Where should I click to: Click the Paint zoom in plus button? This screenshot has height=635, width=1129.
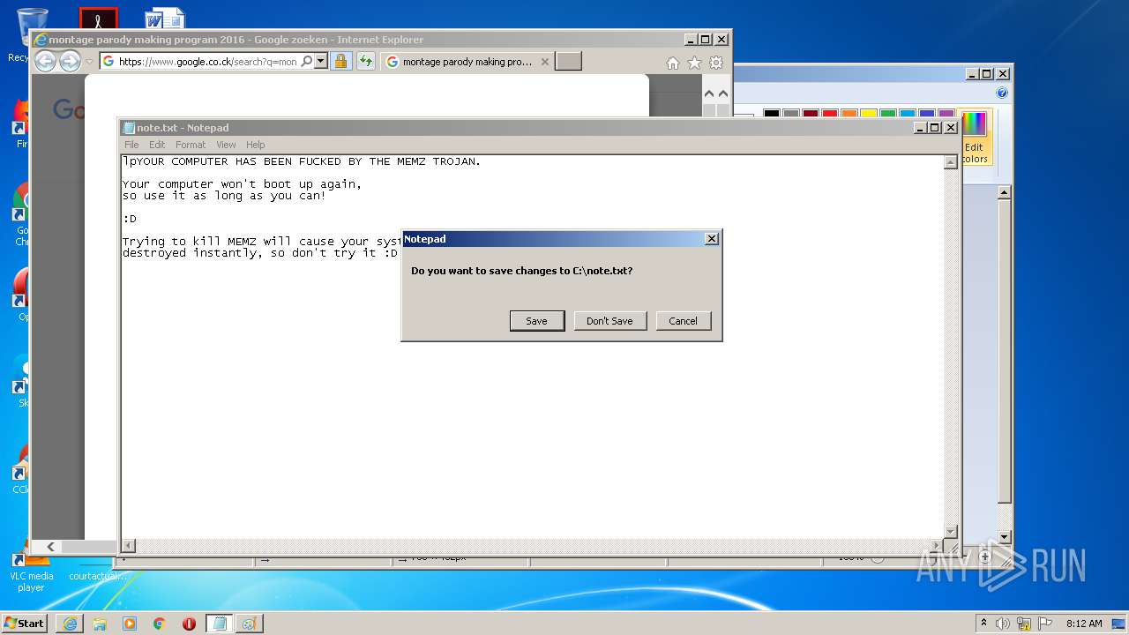985,557
